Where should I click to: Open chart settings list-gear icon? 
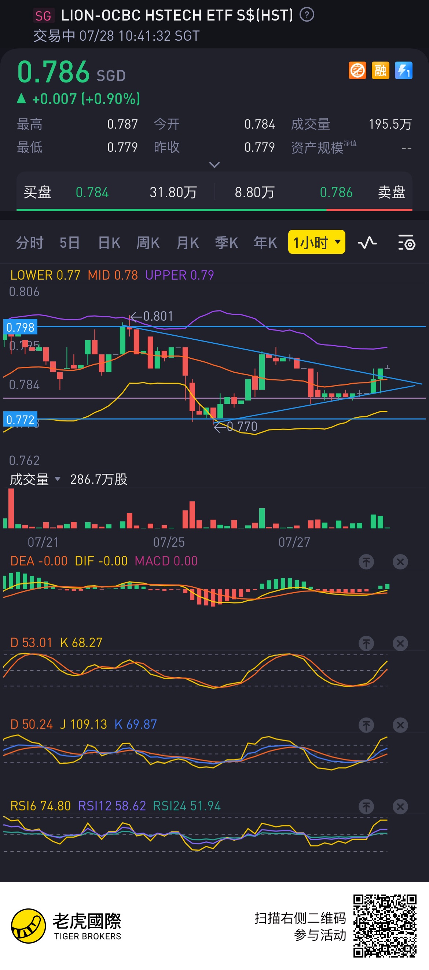tap(407, 242)
